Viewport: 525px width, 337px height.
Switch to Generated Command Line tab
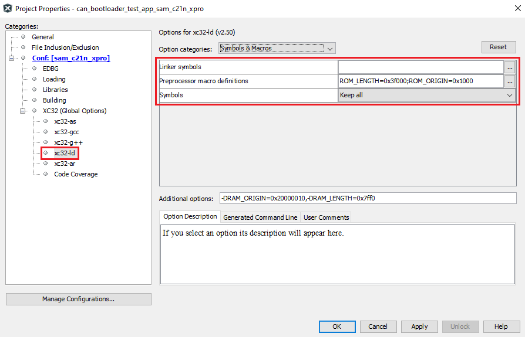point(260,217)
